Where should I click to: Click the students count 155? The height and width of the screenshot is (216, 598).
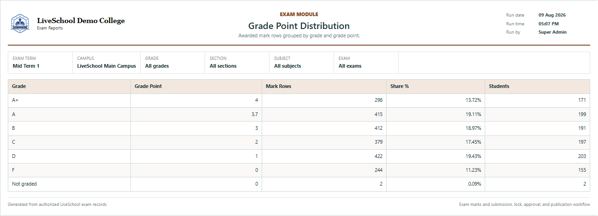click(x=582, y=170)
